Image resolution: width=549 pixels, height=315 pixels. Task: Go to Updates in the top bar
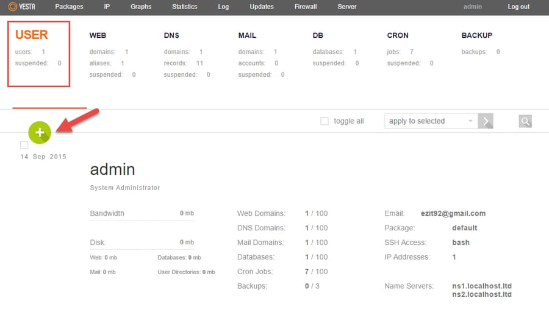262,7
